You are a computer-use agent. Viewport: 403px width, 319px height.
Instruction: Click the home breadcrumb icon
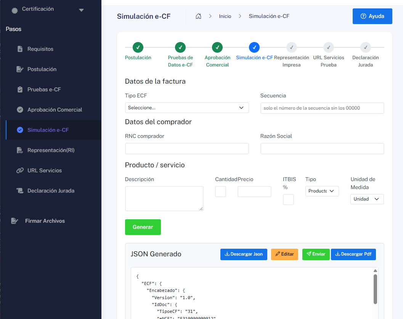(198, 16)
